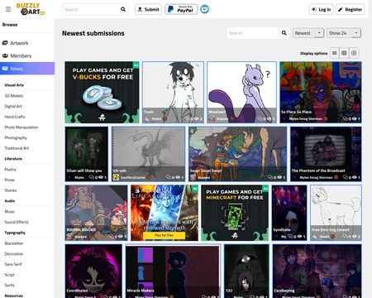Click Donate with PayPal button
Viewport: 372px width, 298px height.
click(181, 9)
